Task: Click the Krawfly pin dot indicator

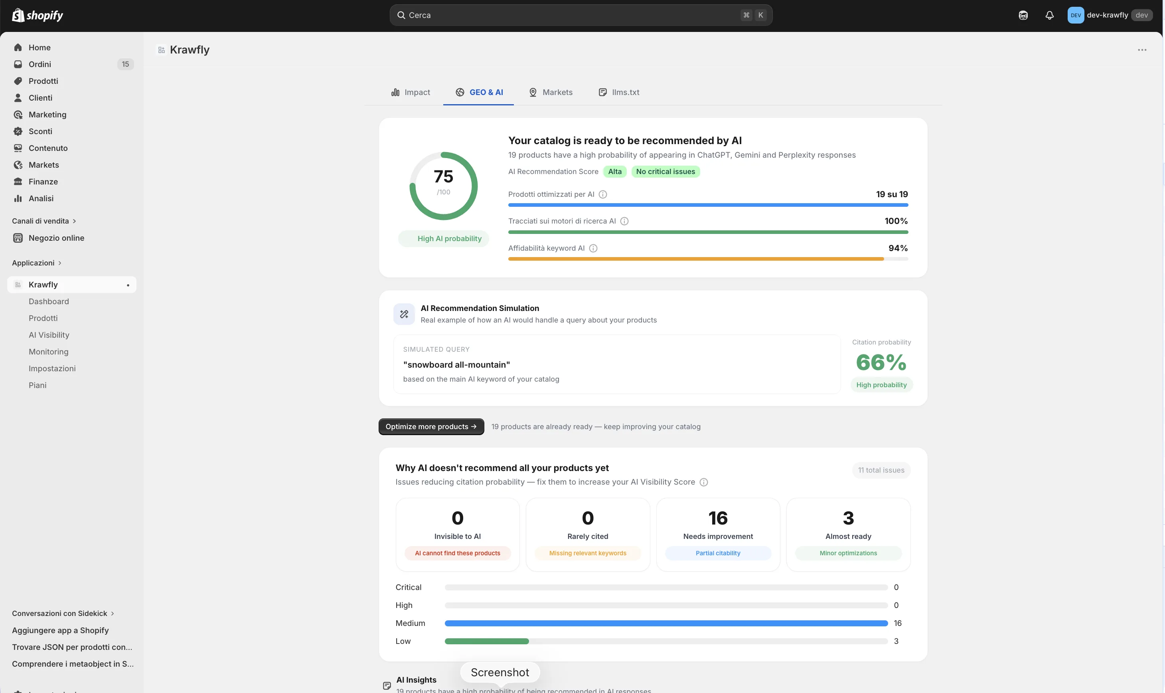Action: click(128, 285)
